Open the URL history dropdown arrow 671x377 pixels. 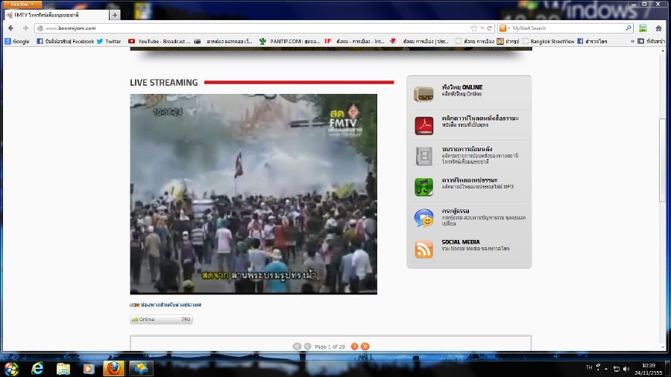click(x=482, y=28)
